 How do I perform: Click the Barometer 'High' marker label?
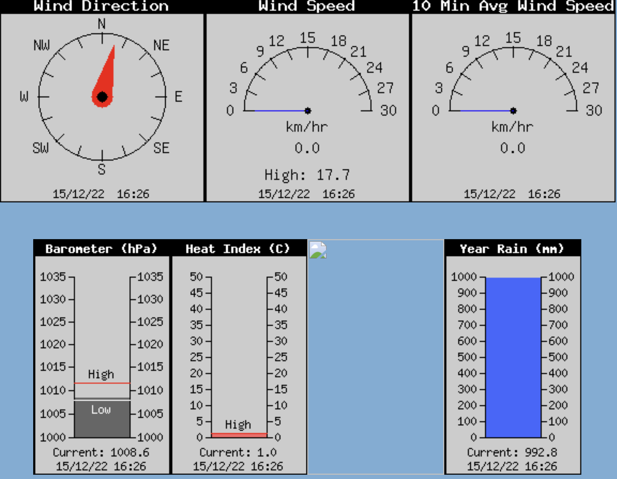pyautogui.click(x=101, y=374)
